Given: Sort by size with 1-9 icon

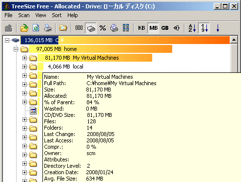Looking at the screenshot, I should [x=204, y=28].
